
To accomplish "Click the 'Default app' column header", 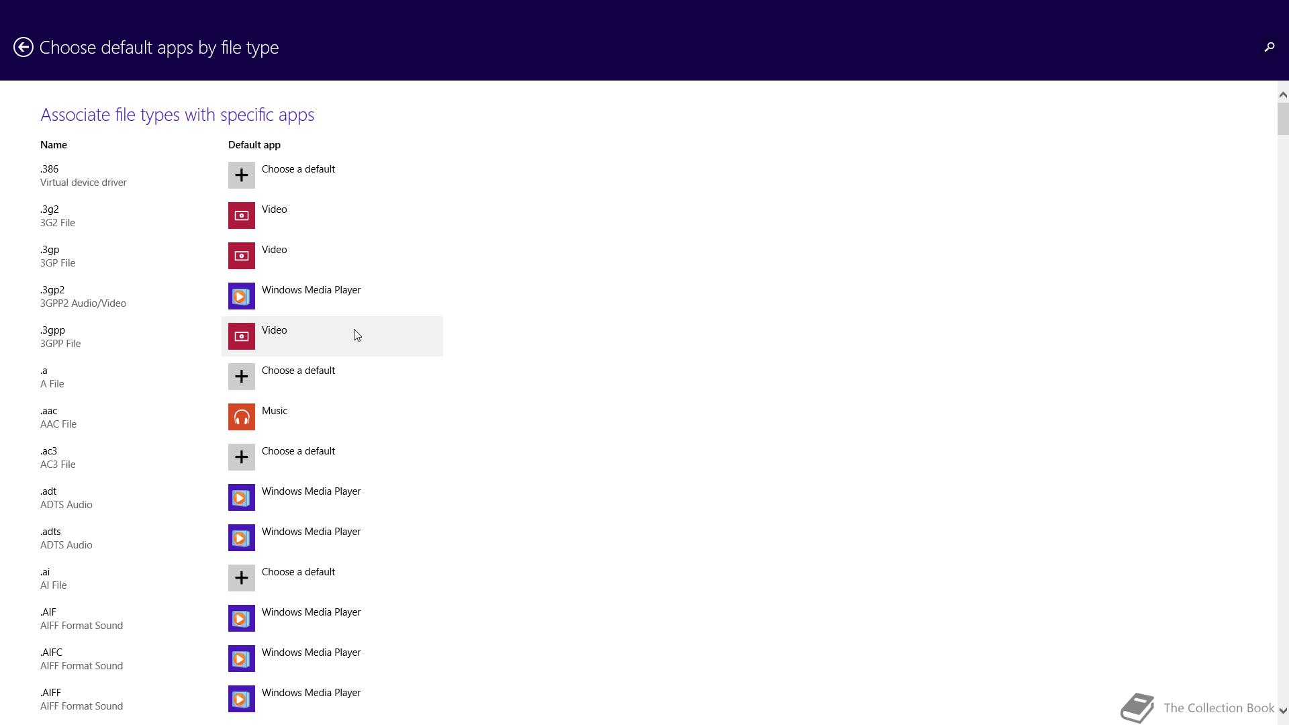I will click(x=254, y=145).
